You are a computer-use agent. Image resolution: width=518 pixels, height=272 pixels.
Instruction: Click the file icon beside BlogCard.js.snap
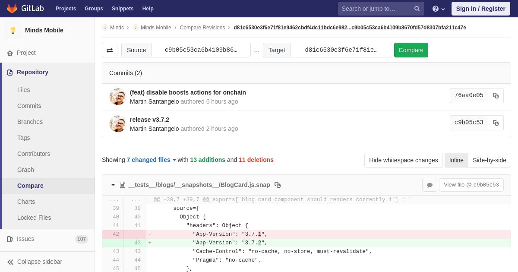click(x=123, y=185)
